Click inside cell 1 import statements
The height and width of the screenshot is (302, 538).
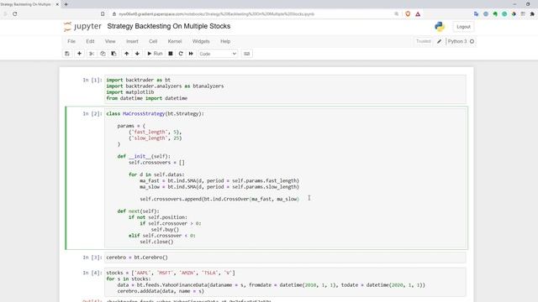(x=286, y=89)
